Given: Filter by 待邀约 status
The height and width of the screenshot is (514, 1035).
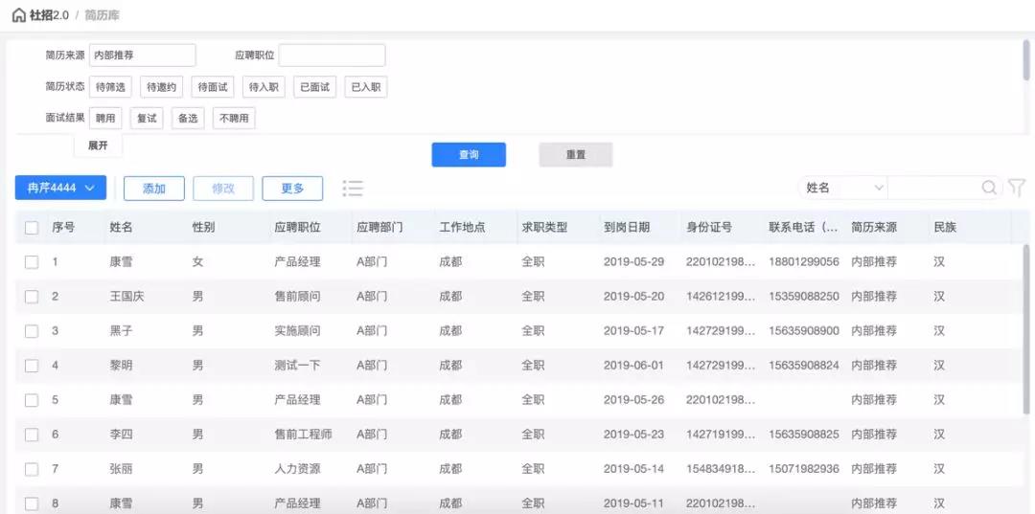Looking at the screenshot, I should coord(161,87).
